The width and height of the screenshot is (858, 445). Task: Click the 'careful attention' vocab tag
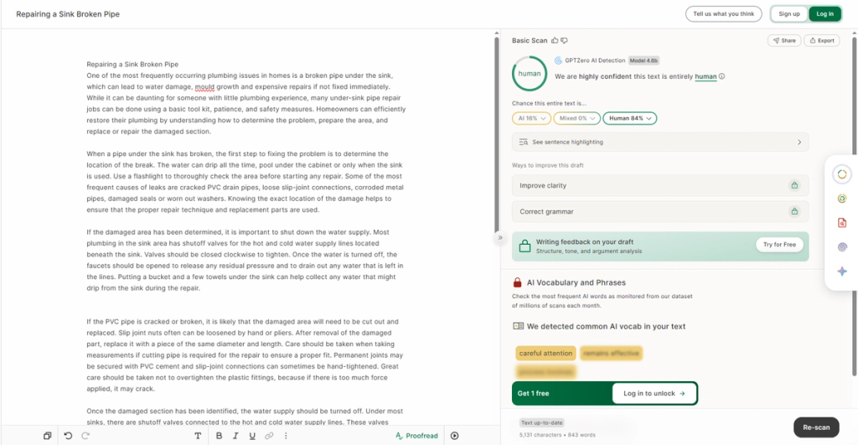[545, 353]
